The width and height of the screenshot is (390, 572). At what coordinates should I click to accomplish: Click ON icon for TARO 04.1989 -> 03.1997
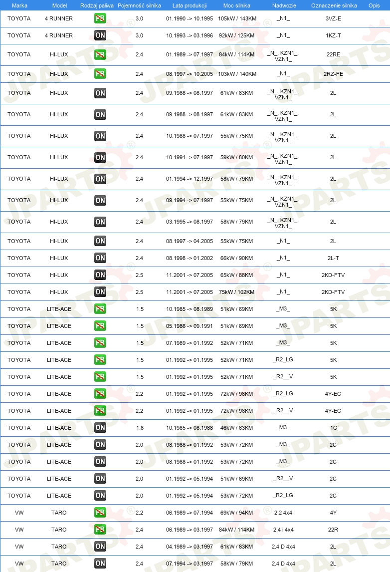(100, 547)
